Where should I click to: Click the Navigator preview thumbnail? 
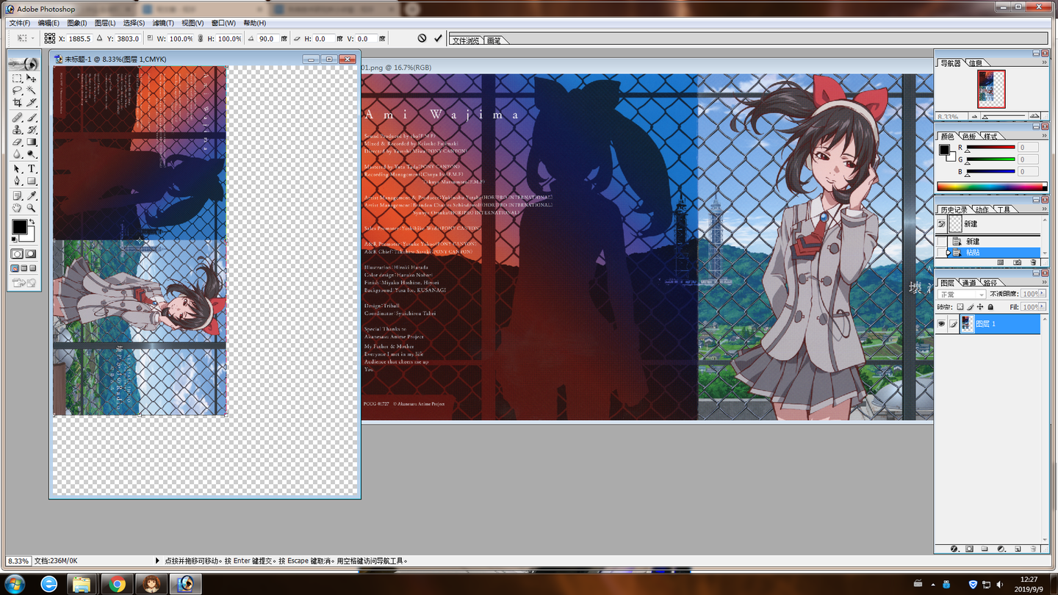click(991, 89)
